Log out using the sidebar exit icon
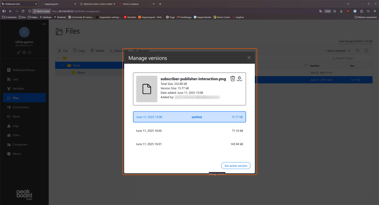This screenshot has height=205, width=379. [x=30, y=52]
